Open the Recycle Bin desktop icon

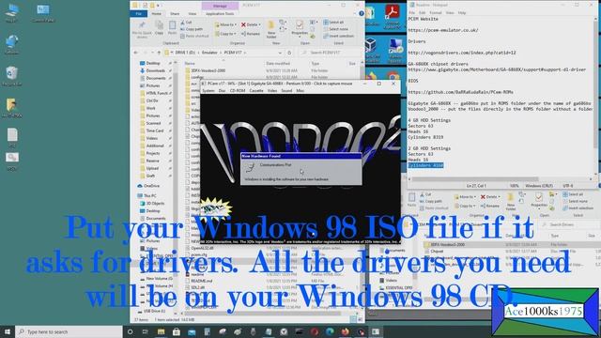[11, 75]
